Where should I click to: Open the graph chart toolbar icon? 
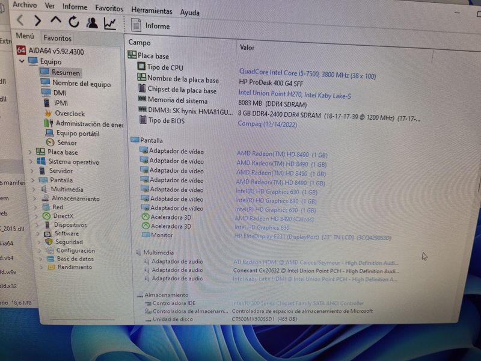(110, 23)
